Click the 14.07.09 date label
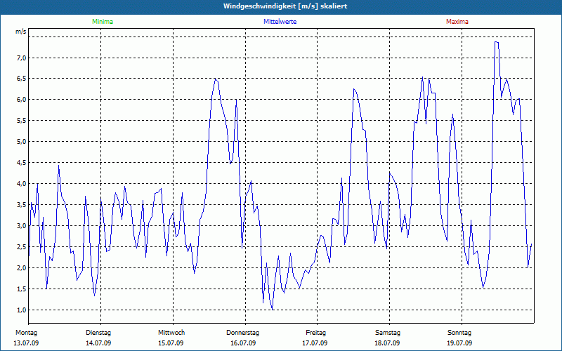562x351 pixels. click(98, 343)
